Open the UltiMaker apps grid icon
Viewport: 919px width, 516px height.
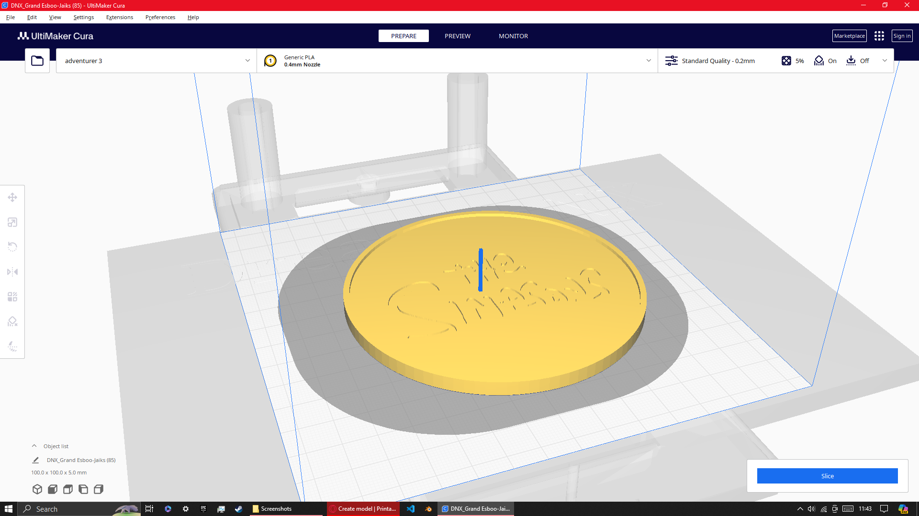tap(879, 36)
